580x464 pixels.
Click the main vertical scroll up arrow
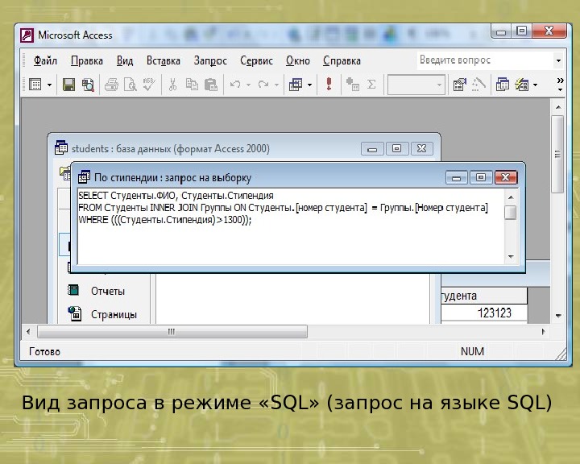[558, 107]
